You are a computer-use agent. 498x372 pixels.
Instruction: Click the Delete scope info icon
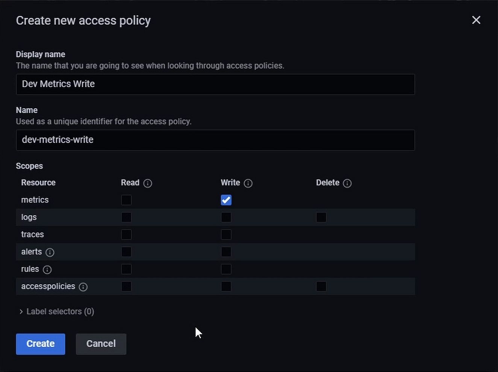(347, 183)
